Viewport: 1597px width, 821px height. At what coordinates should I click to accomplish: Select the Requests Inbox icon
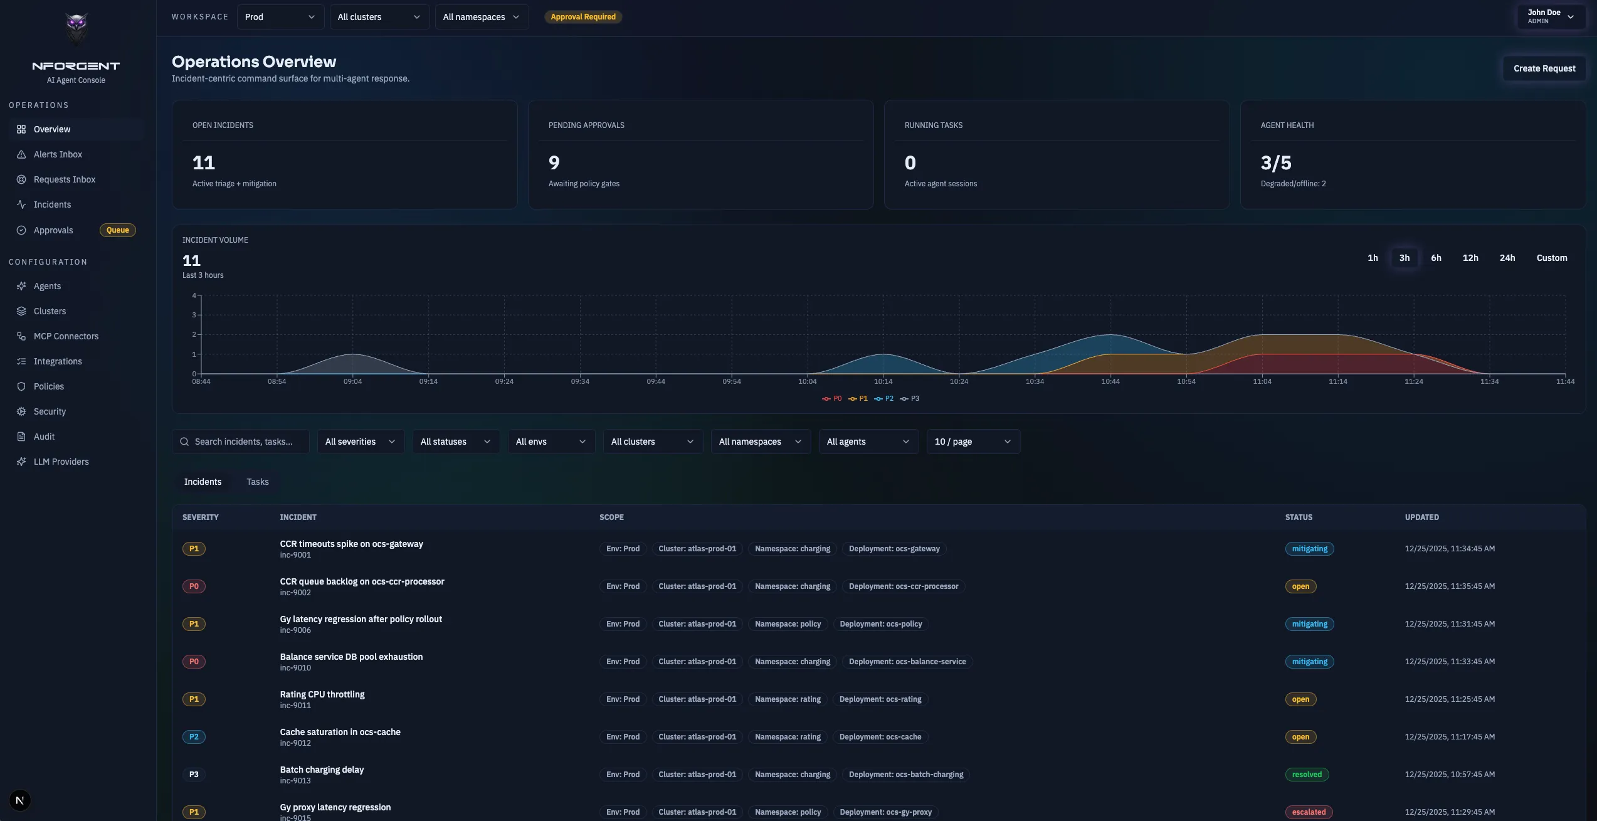point(21,179)
